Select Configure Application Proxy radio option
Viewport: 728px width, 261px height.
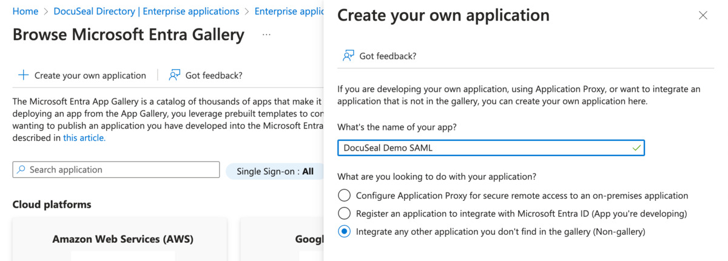click(x=345, y=195)
